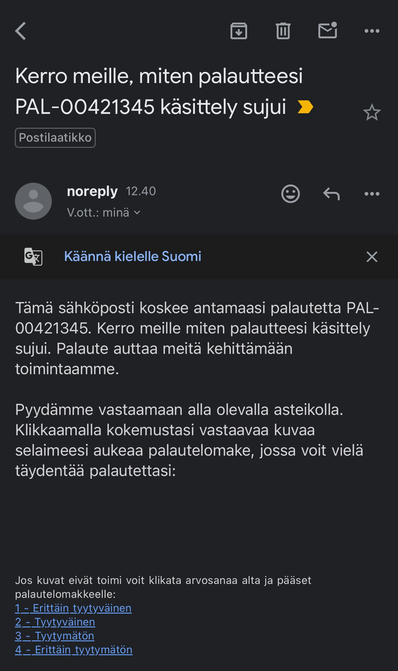Screen dimensions: 398x671
Task: Dismiss the translation banner
Action: [x=372, y=256]
